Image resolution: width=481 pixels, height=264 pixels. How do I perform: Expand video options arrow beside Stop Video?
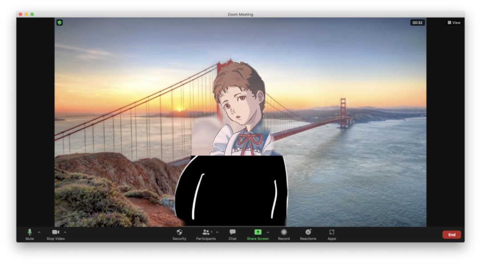click(65, 232)
